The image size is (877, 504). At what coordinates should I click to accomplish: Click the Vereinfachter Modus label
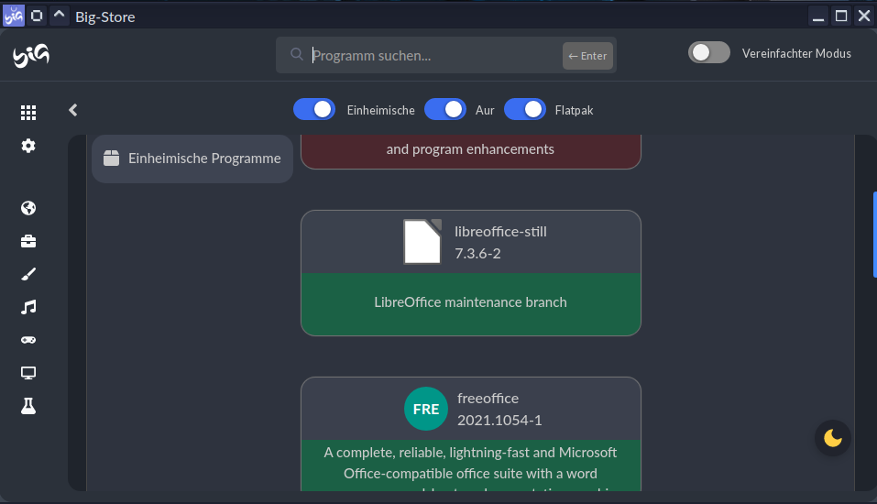(x=796, y=54)
